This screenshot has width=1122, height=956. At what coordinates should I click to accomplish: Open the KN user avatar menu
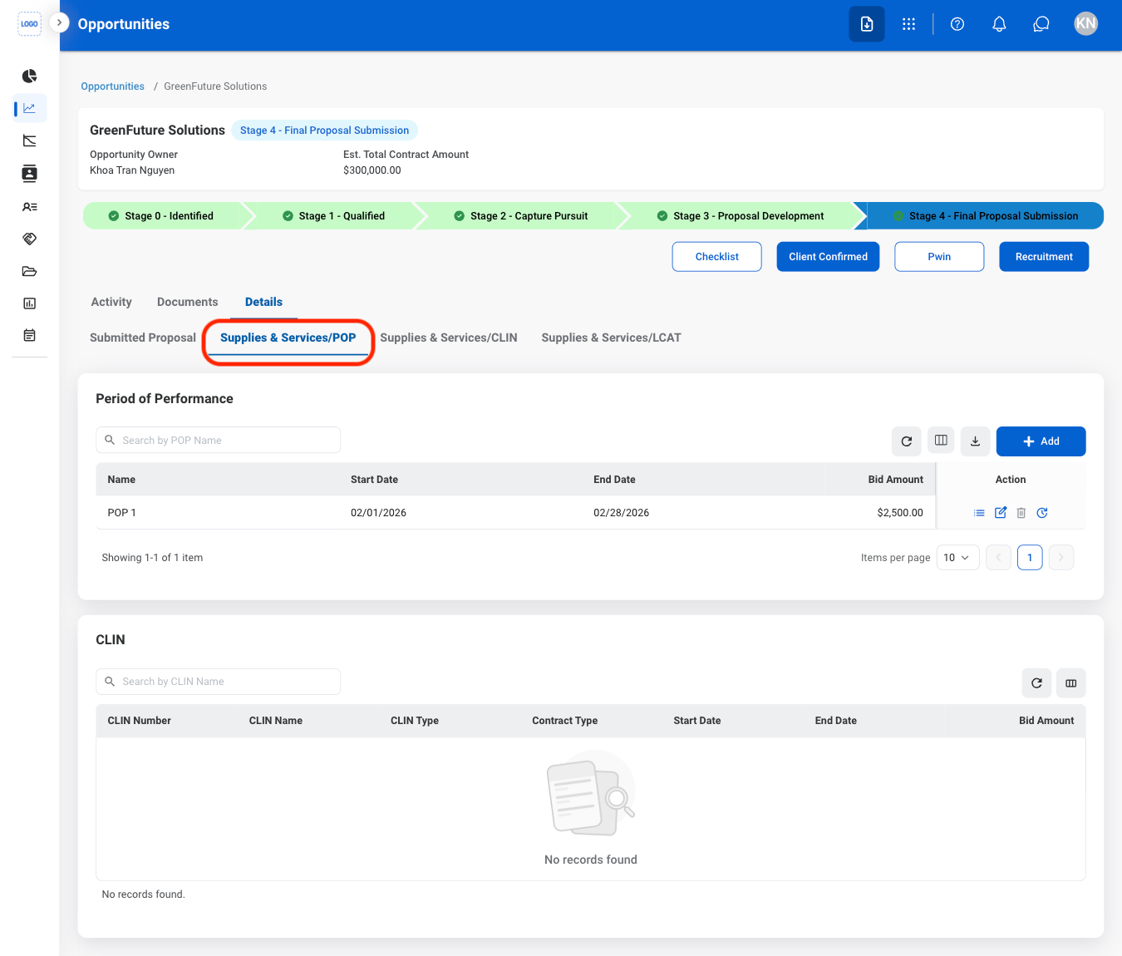click(1085, 24)
